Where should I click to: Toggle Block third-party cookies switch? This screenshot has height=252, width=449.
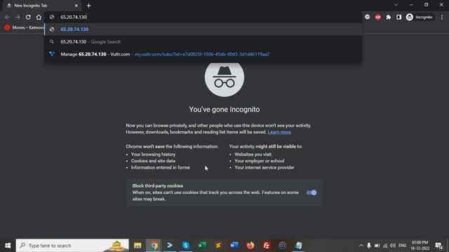(x=311, y=192)
